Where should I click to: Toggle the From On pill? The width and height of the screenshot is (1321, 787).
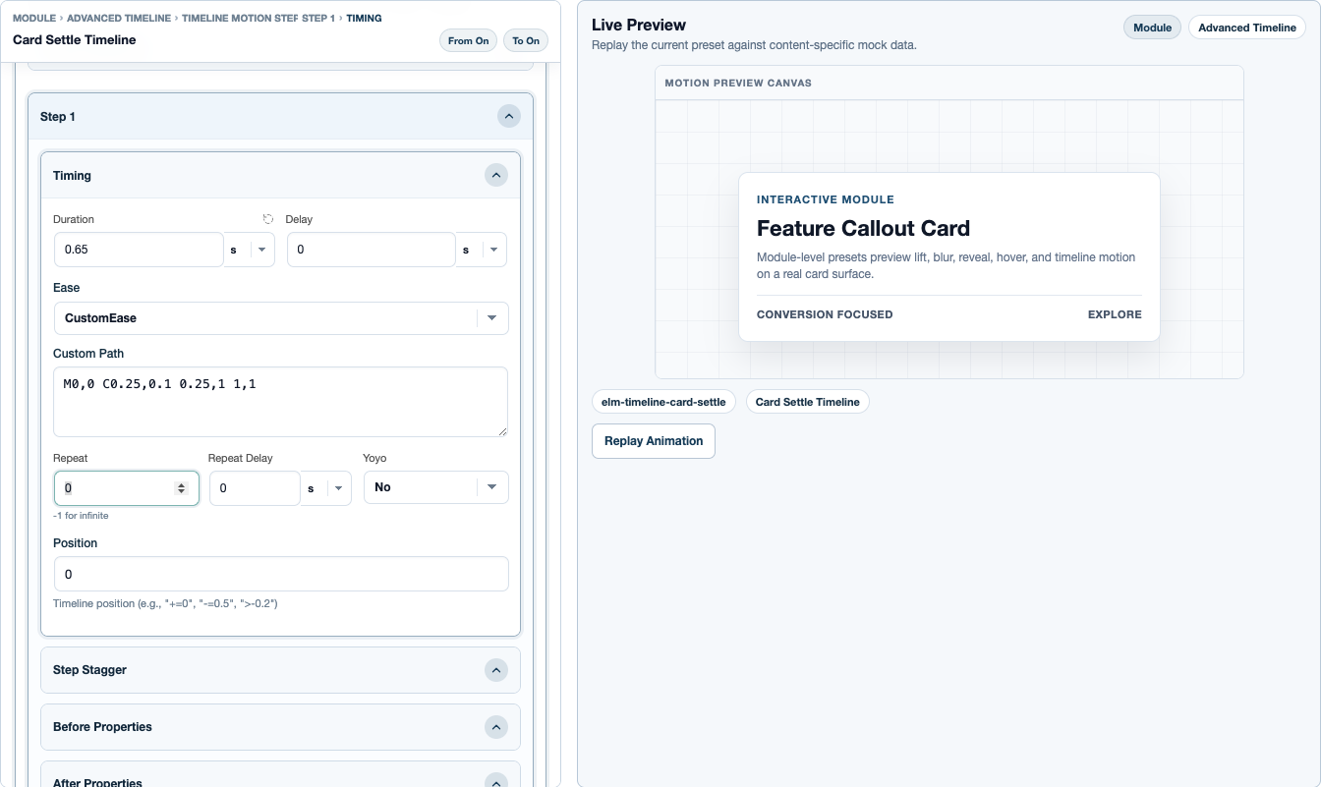tap(468, 40)
